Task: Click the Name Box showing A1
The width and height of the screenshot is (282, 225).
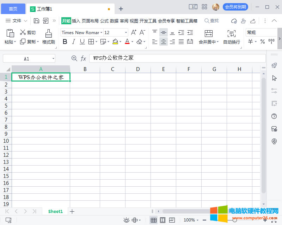Action: (x=26, y=58)
